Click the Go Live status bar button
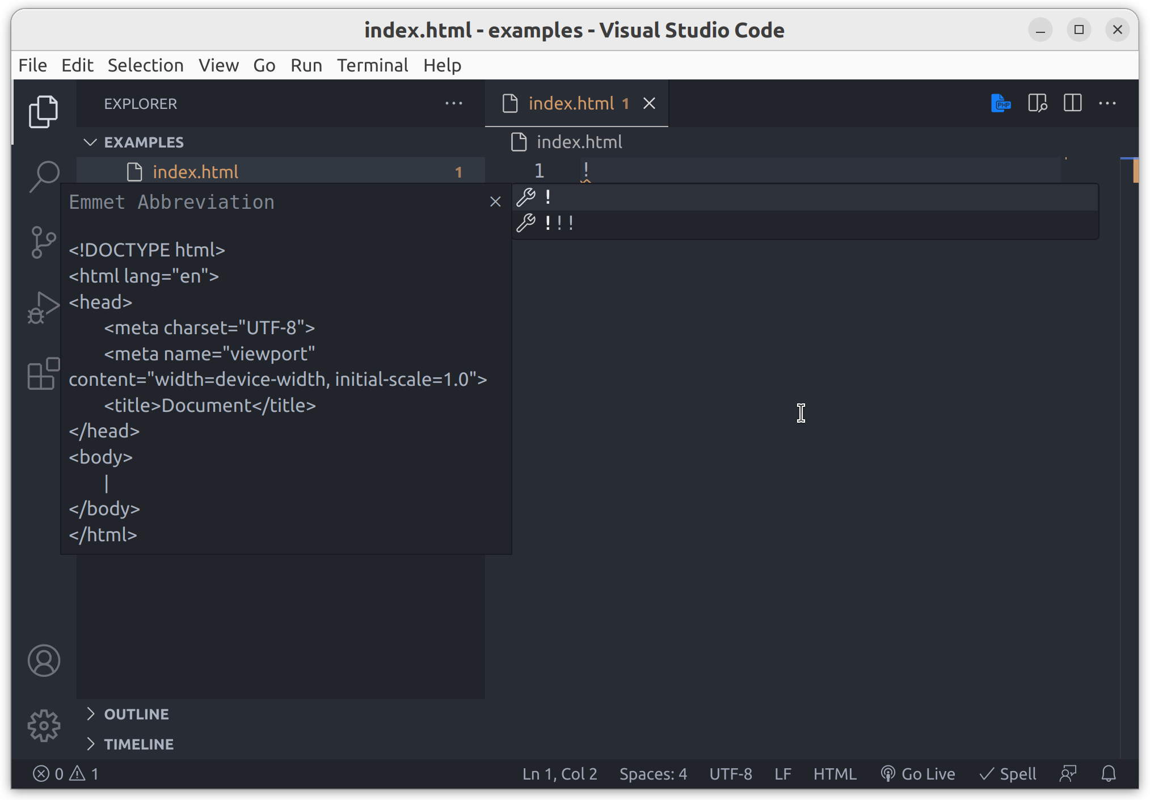The height and width of the screenshot is (800, 1150). click(917, 774)
